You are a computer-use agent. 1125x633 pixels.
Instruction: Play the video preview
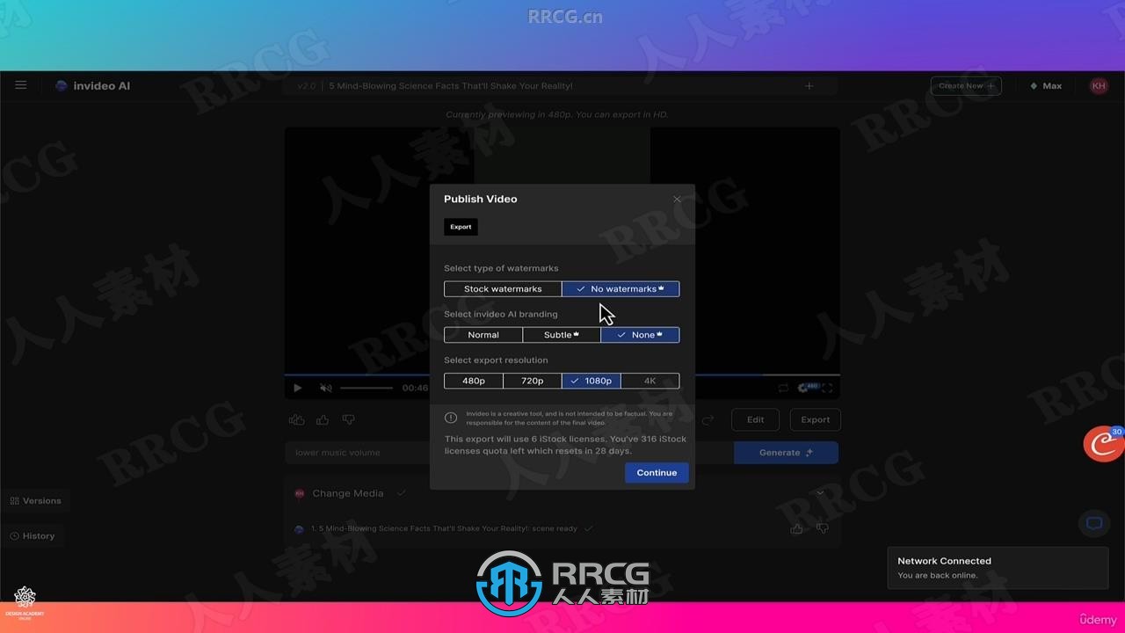pos(298,388)
